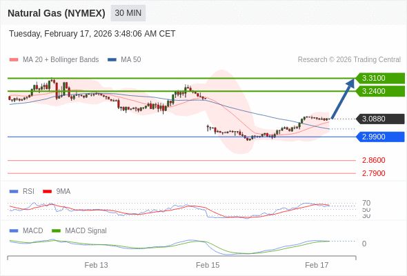This screenshot has height=276, width=407.
Task: Click the MACD Signal legend label
Action: 86,230
